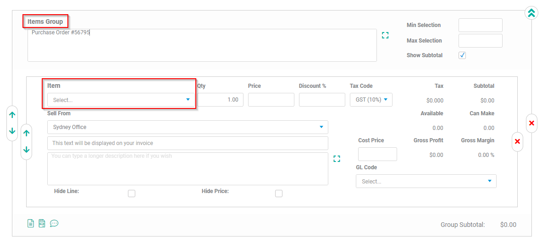Enable the Hide Price checkbox
The height and width of the screenshot is (242, 542).
279,194
